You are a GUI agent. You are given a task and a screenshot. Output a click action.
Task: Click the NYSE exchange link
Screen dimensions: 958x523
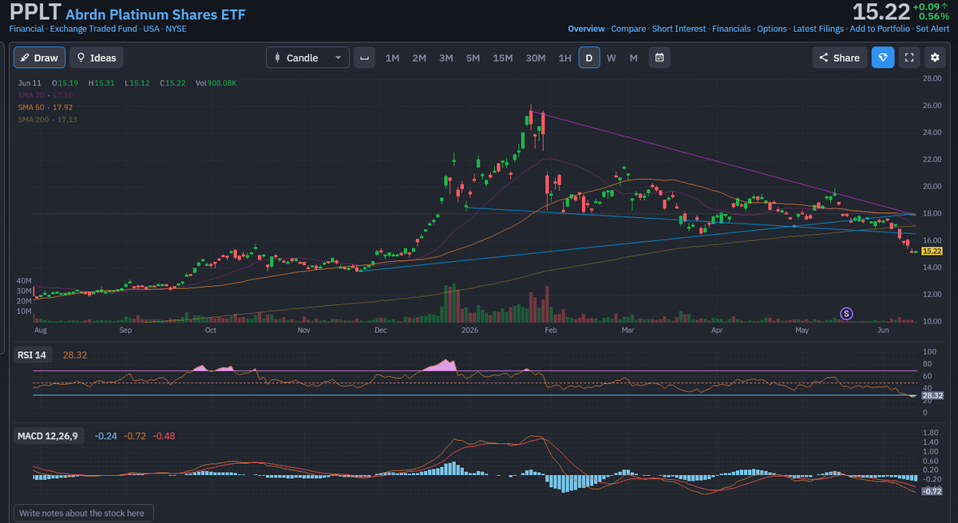pyautogui.click(x=176, y=29)
